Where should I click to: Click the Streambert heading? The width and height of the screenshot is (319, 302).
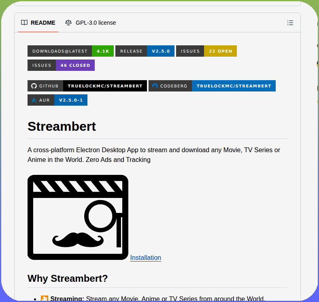62,126
